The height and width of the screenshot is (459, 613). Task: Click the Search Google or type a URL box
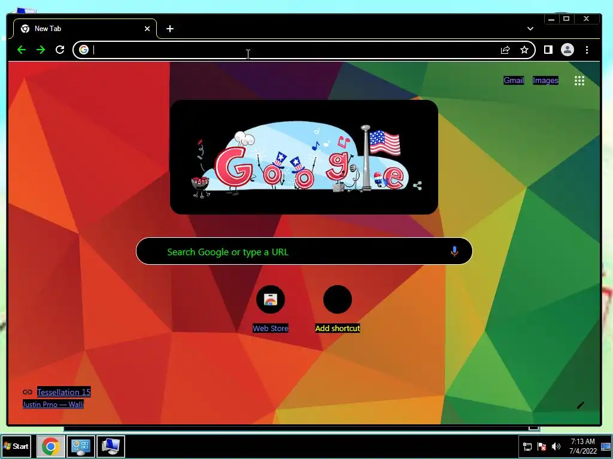304,252
